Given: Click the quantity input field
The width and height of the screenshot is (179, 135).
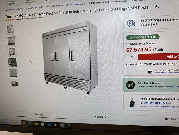Looking at the screenshot, I should pyautogui.click(x=132, y=57).
